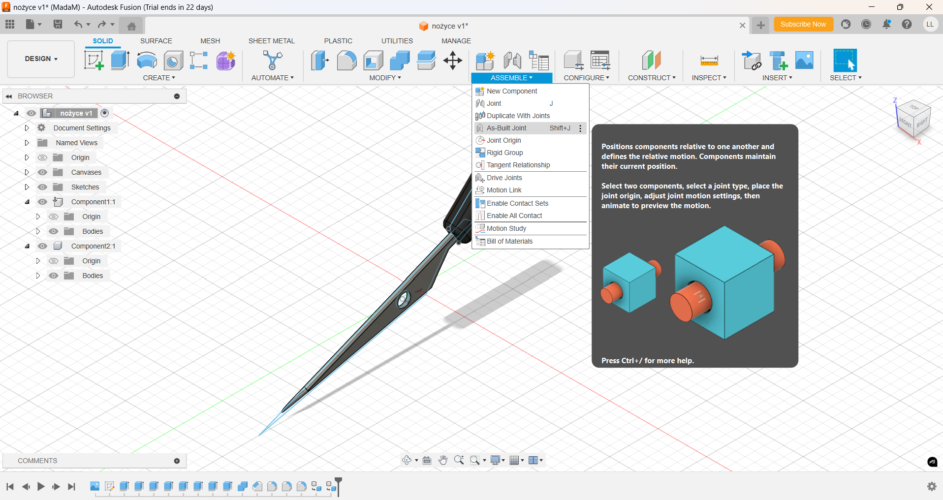Switch to the SURFACE tab
943x500 pixels.
pyautogui.click(x=156, y=41)
